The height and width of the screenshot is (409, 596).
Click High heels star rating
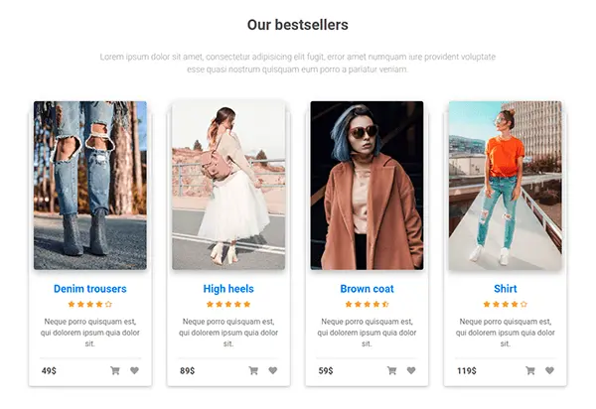[x=227, y=305]
